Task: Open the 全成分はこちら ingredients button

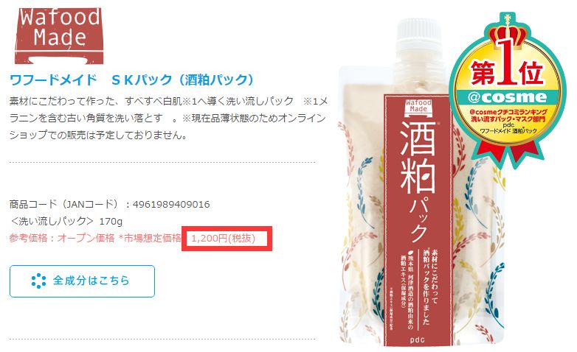Action: coord(82,281)
